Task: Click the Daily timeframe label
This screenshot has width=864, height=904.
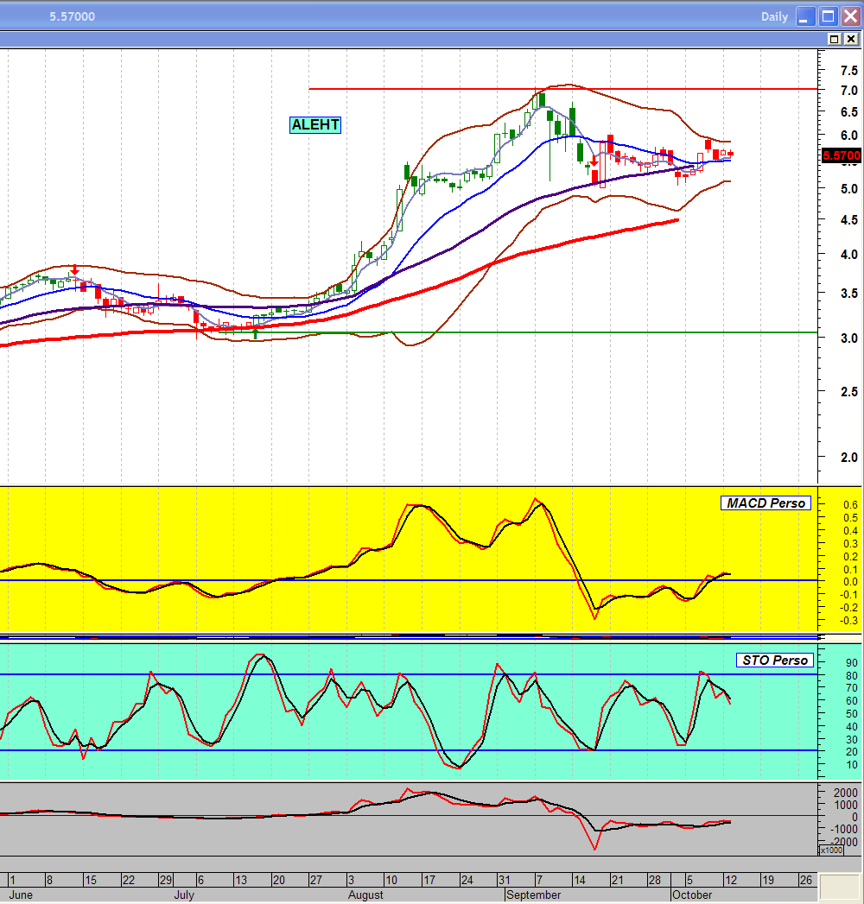Action: point(774,16)
